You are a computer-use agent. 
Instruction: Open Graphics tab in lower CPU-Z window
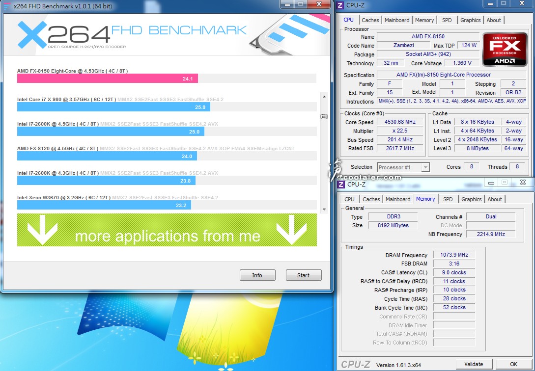coord(472,199)
